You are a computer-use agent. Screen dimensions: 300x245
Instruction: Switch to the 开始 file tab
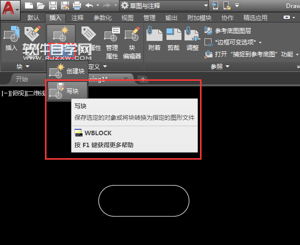click(22, 79)
